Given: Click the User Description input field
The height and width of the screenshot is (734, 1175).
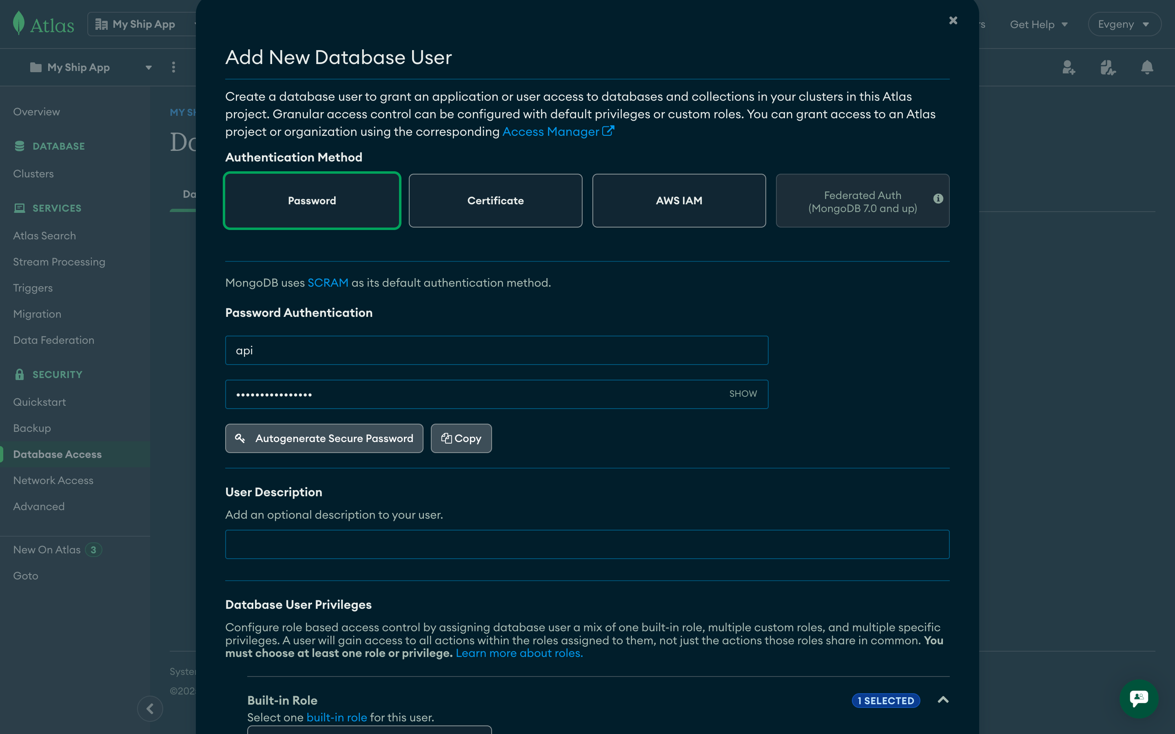Looking at the screenshot, I should (587, 544).
